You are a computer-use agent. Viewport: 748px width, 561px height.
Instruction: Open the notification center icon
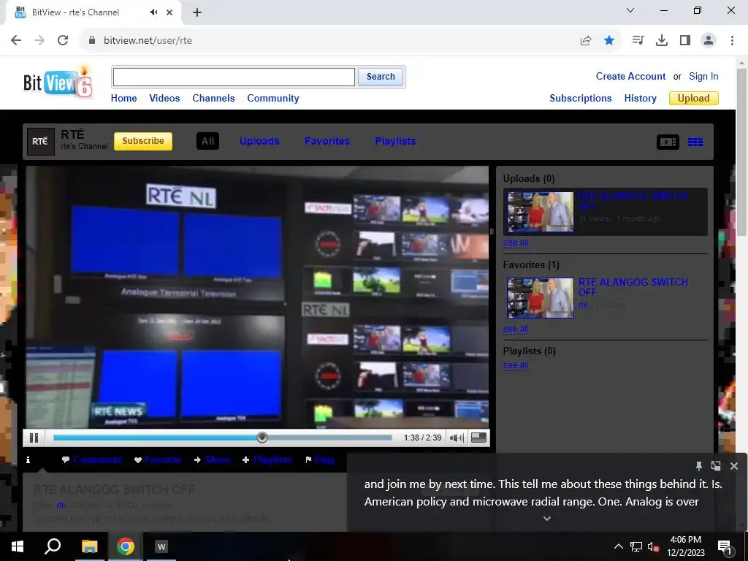[725, 547]
